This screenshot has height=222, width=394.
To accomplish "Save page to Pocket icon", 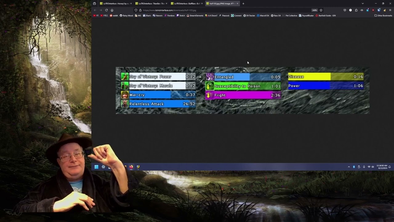I will pos(345,10).
